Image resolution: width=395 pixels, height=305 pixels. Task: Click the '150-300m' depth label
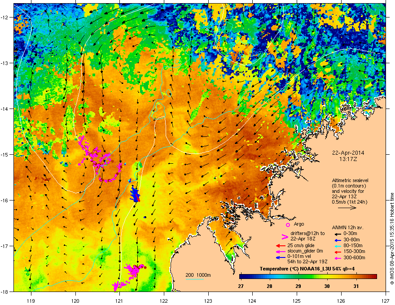tap(354, 251)
